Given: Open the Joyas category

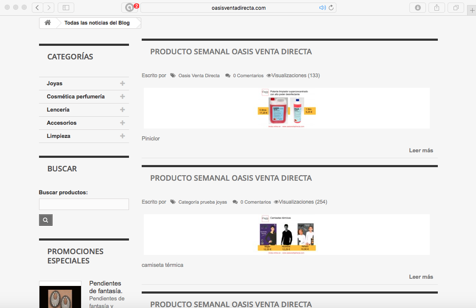Looking at the screenshot, I should click(54, 84).
